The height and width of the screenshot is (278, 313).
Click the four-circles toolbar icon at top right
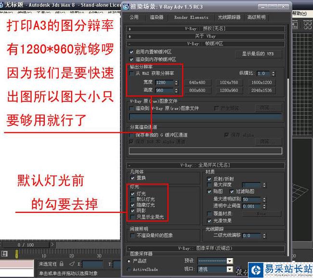[307, 25]
